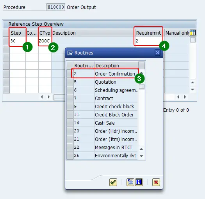Screen dimensions: 205x199
Task: Cancel the Routines dialog with red X
Action: tap(156, 182)
